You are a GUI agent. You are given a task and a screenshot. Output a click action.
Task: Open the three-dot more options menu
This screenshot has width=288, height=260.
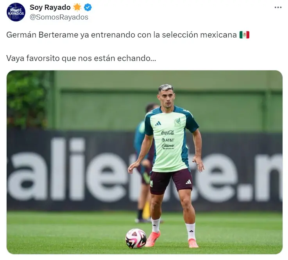278,7
